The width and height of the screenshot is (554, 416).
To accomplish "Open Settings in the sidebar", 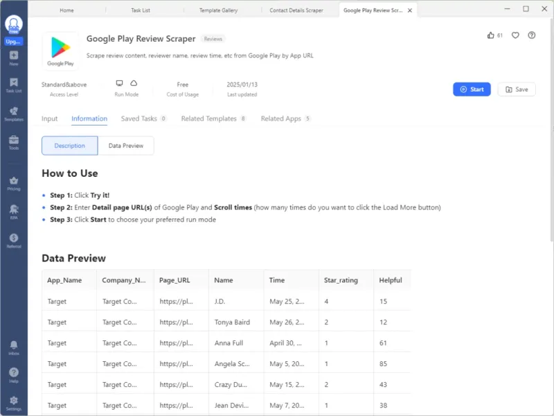I will tap(14, 404).
